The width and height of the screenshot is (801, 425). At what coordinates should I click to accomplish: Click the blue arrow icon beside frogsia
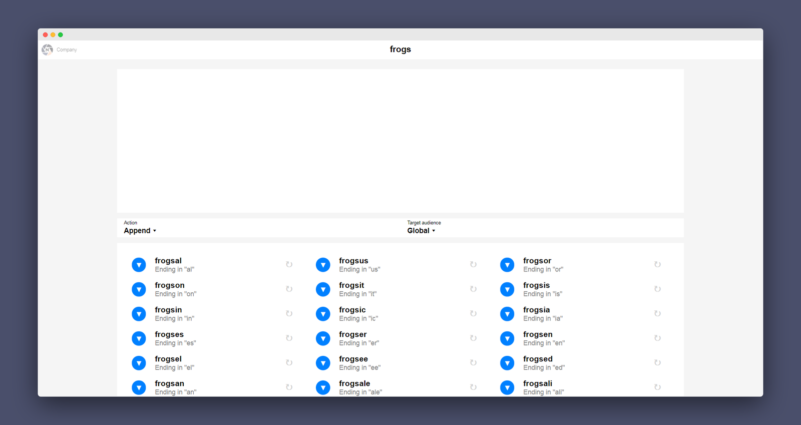(x=507, y=314)
